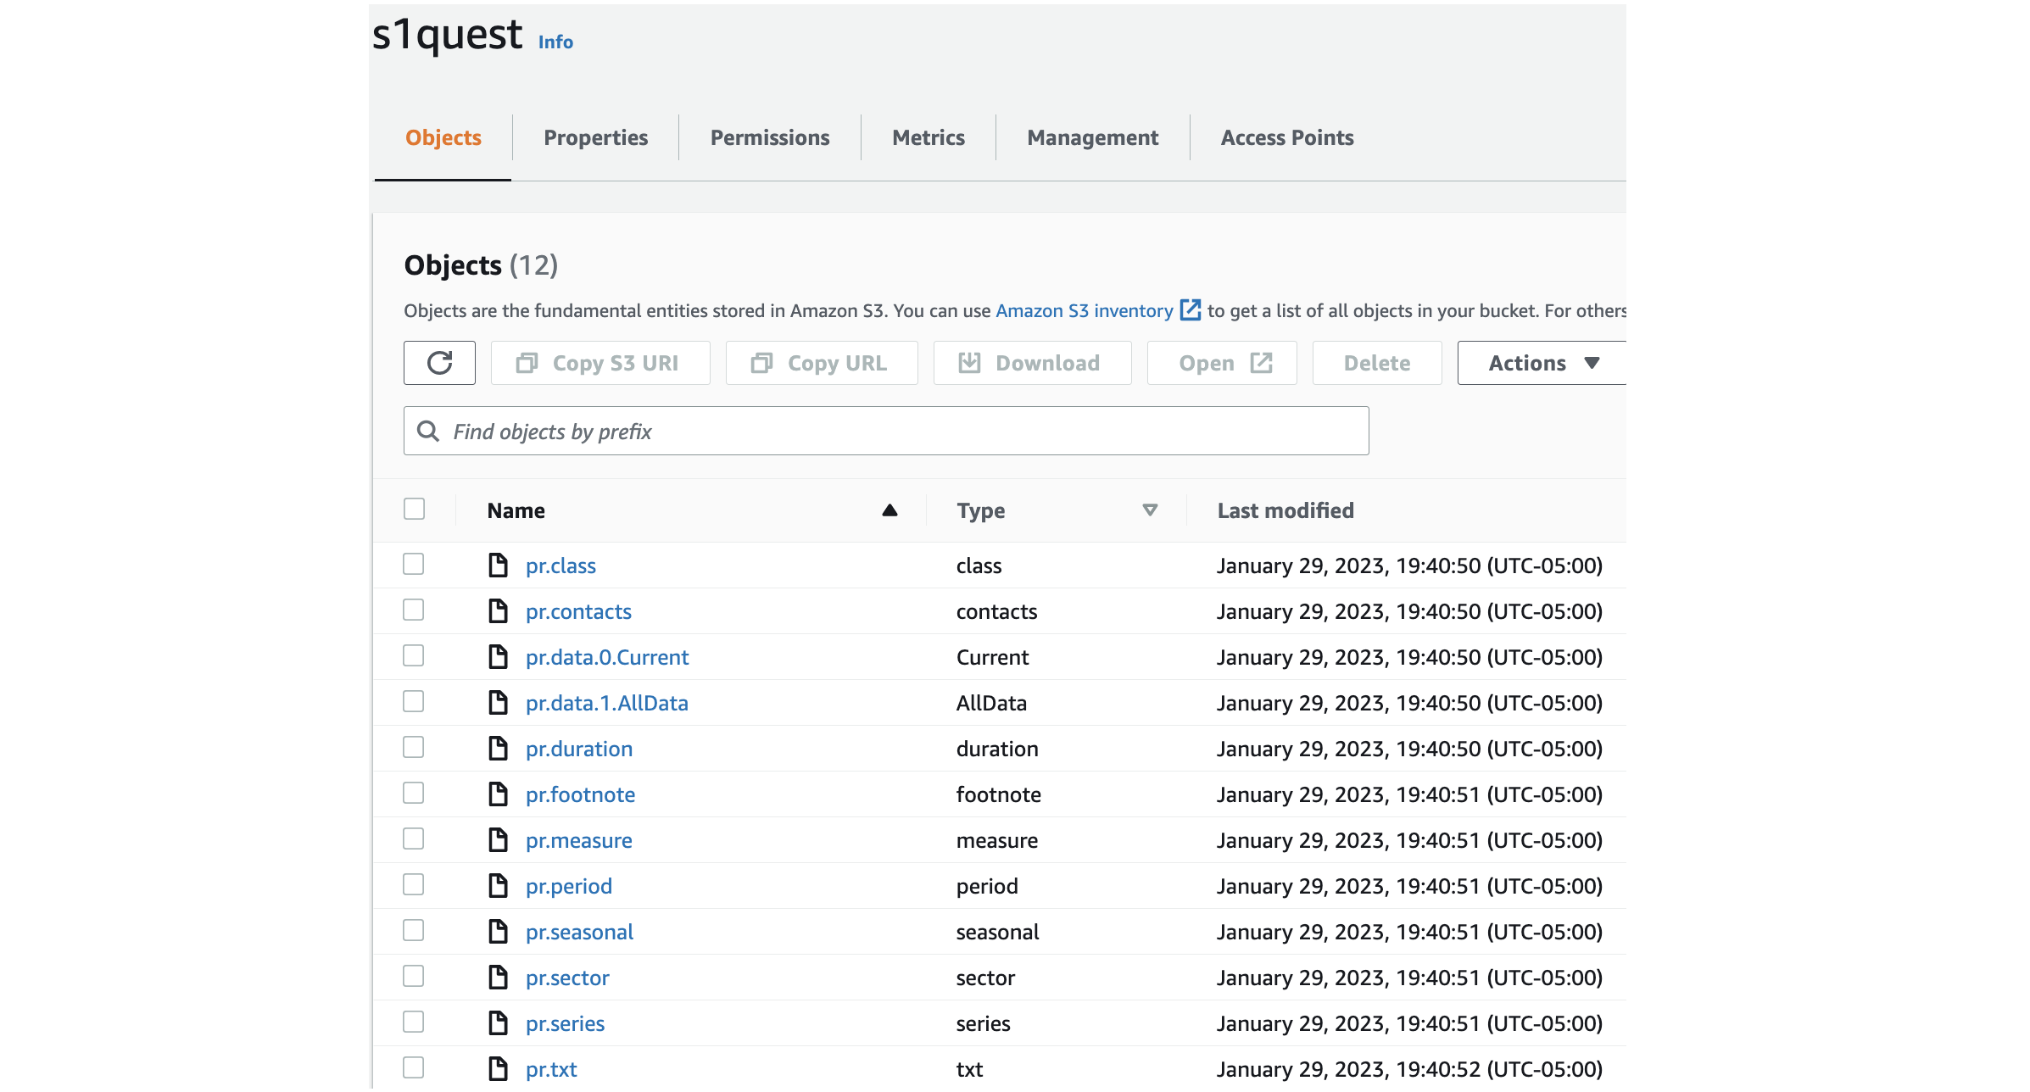Check the select-all objects checkbox
The height and width of the screenshot is (1092, 2030).
coord(414,510)
